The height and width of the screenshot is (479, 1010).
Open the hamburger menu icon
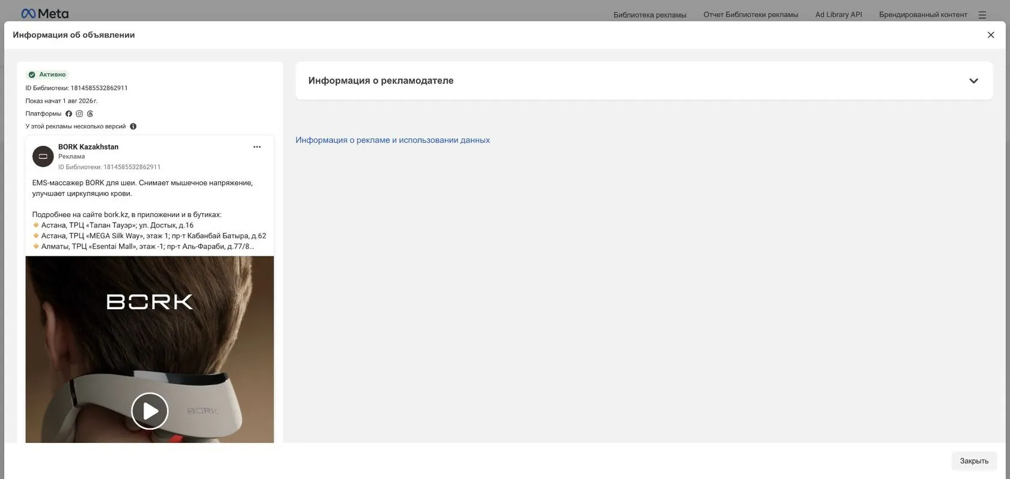pos(982,15)
